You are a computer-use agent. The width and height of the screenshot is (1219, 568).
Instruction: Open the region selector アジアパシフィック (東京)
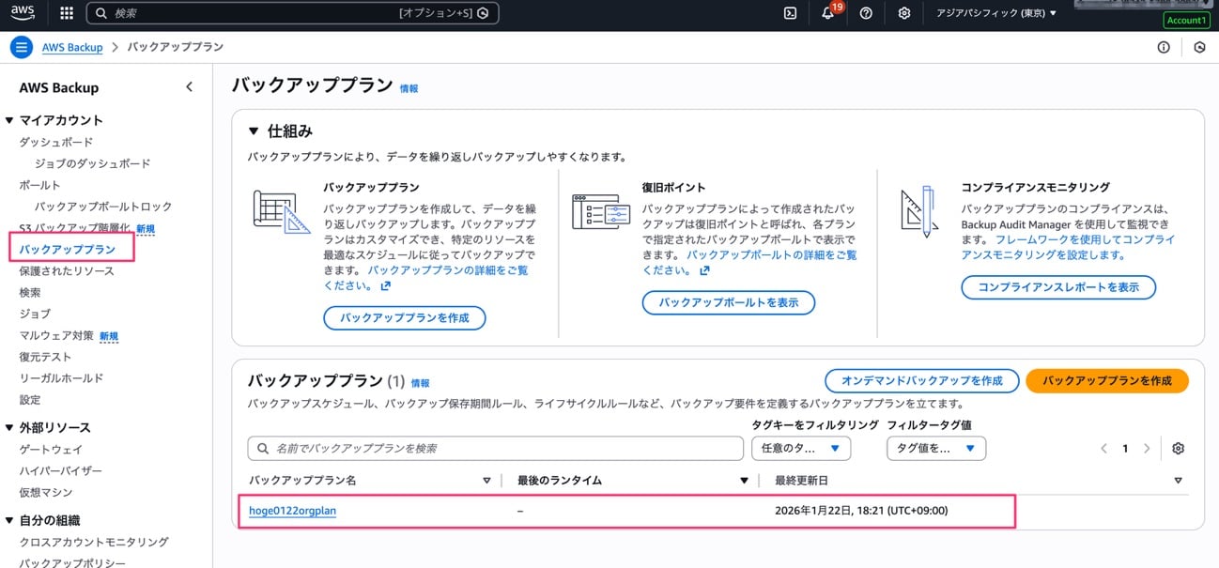coord(996,13)
